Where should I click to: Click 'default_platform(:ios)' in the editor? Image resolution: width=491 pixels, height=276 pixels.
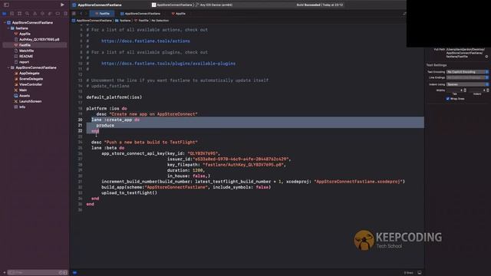(114, 97)
